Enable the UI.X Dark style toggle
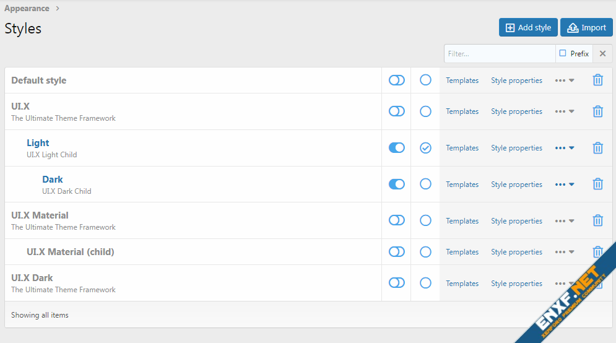The height and width of the screenshot is (343, 616). (x=396, y=283)
